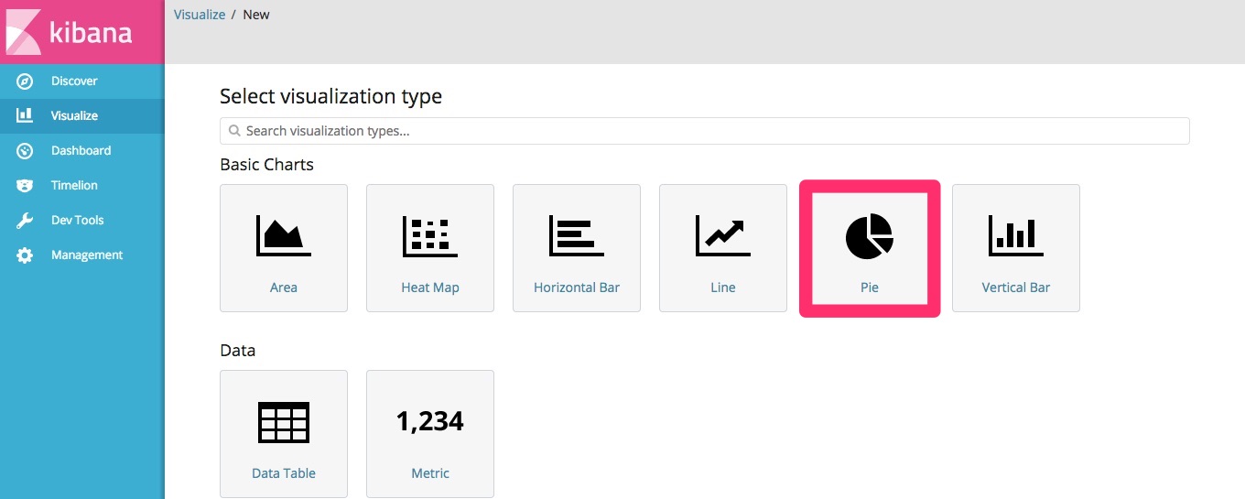Click the Visualize breadcrumb link
The image size is (1245, 499).
[x=200, y=15]
